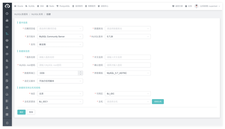Screen dimensions: 225x129
Task: Go to 监控首页 in top navigation
Action: [x=77, y=6]
